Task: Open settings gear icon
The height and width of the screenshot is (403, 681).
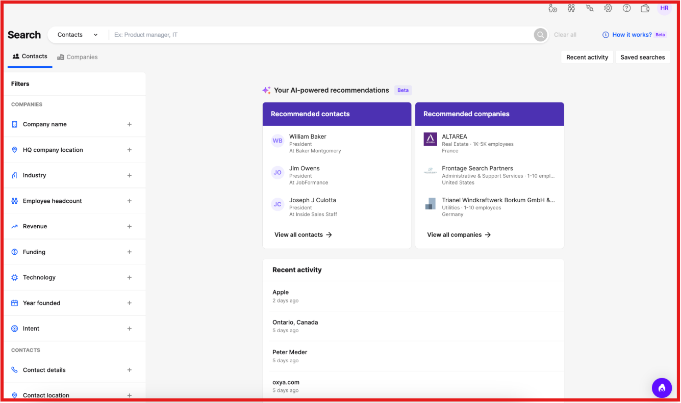Action: pos(608,8)
